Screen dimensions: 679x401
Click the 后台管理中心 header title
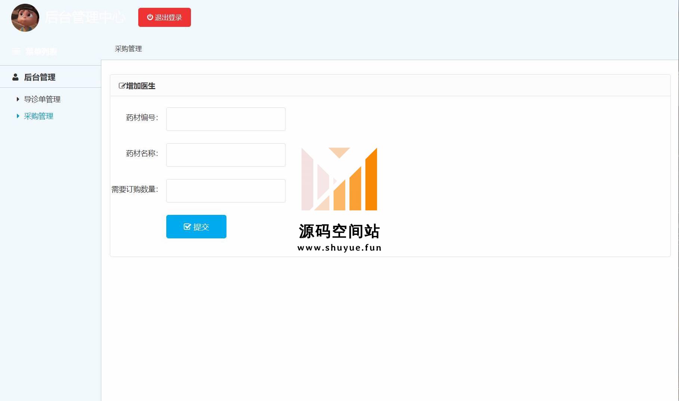click(x=85, y=17)
